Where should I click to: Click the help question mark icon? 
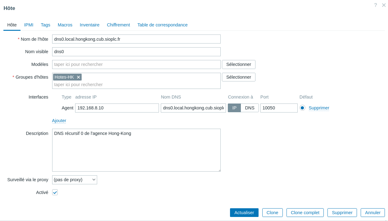pos(376,5)
